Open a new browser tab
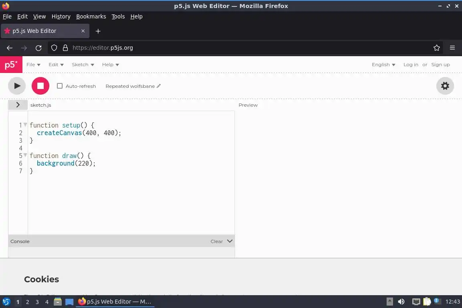This screenshot has width=462, height=308. pos(98,31)
